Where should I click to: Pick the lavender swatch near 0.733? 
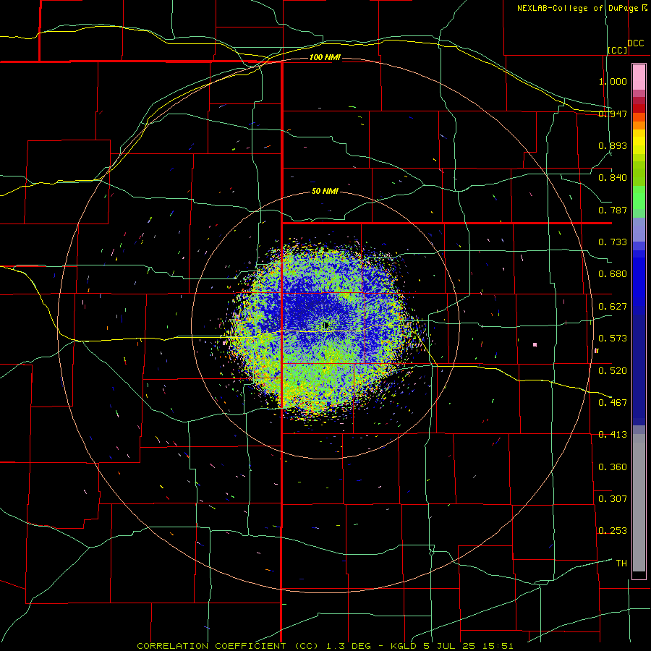[x=639, y=230]
